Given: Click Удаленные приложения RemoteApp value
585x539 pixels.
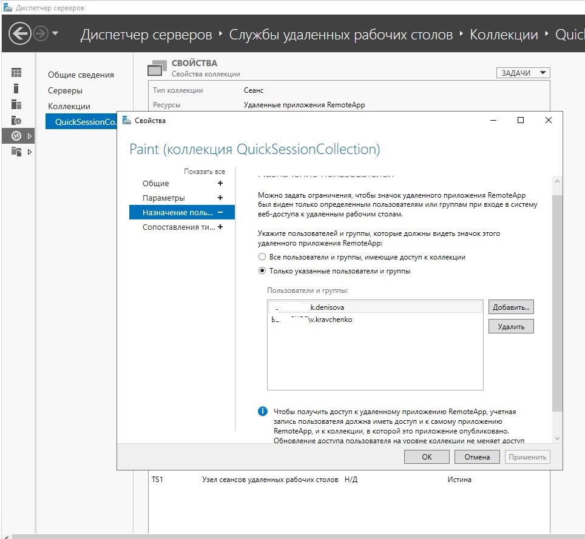Looking at the screenshot, I should pyautogui.click(x=305, y=105).
